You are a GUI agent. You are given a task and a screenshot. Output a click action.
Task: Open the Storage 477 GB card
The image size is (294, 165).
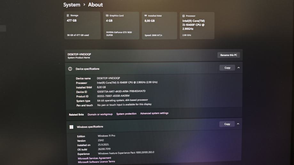[82, 26]
